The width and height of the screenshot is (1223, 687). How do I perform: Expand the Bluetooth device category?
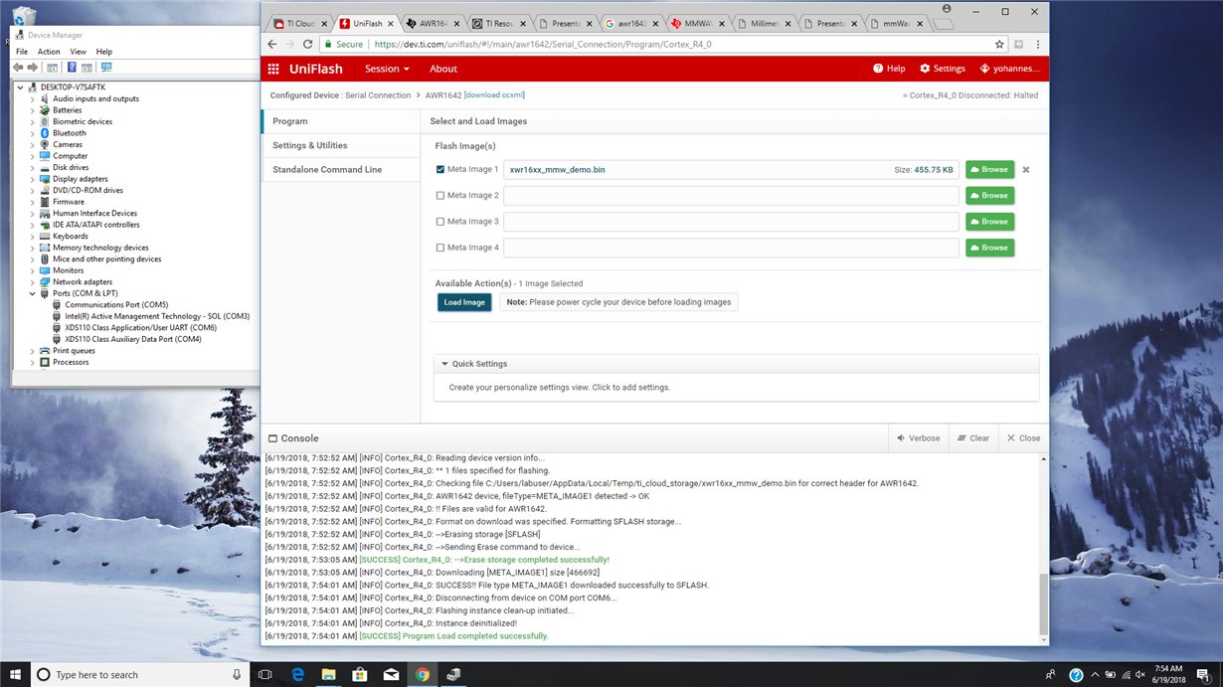tap(33, 133)
